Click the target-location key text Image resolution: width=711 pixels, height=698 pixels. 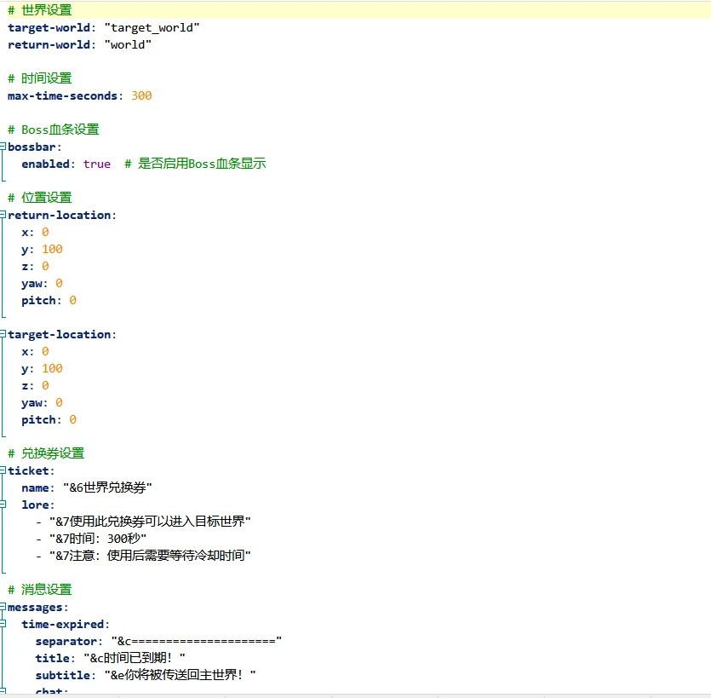(x=60, y=334)
